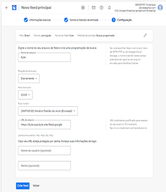Viewport: 166px width, 192px height.
Task: Open the account avatar picture
Action: (160, 8)
